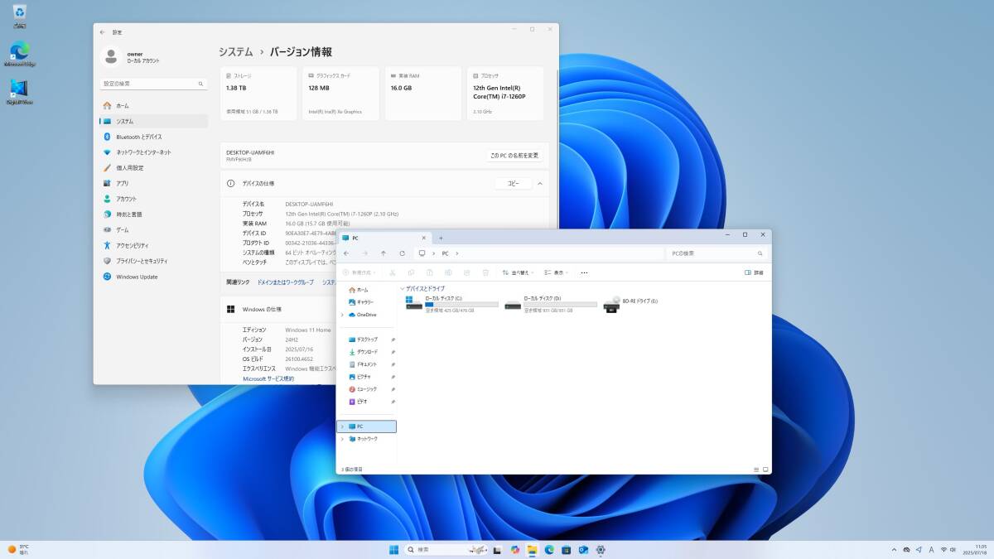Click the Back arrow in File Explorer
994x559 pixels.
click(x=346, y=253)
